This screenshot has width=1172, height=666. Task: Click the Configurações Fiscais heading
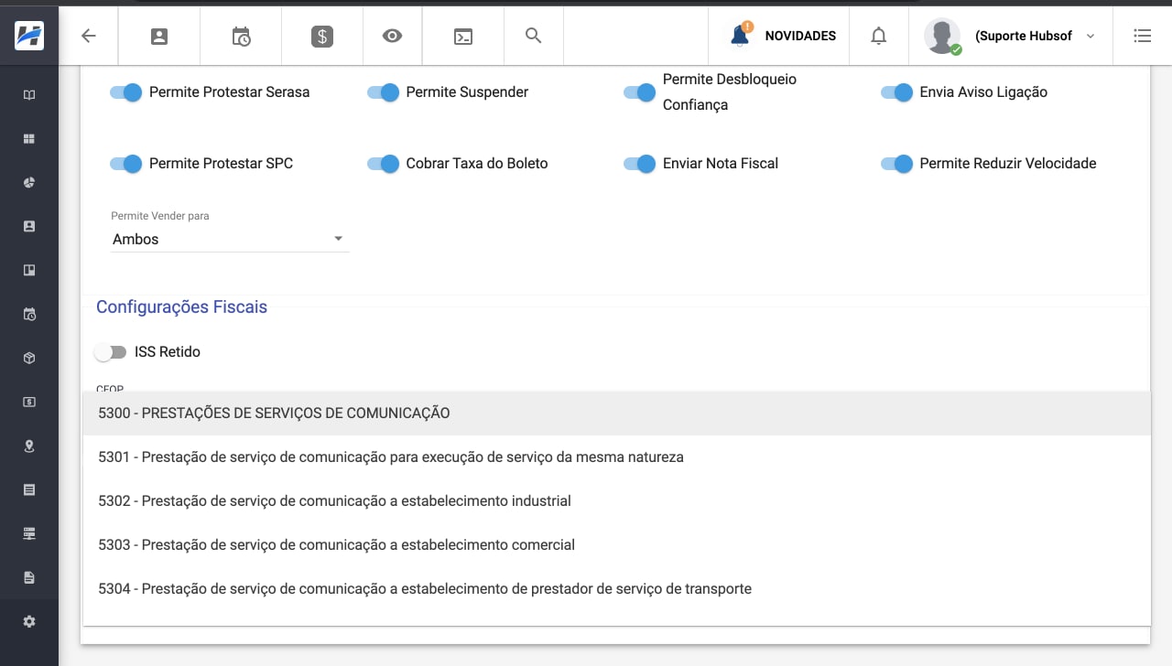[181, 307]
